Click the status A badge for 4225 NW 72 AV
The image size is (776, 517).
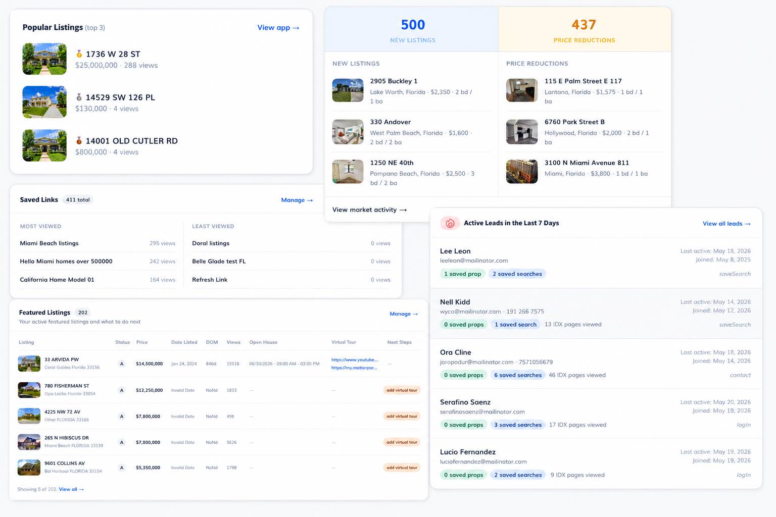pyautogui.click(x=122, y=417)
